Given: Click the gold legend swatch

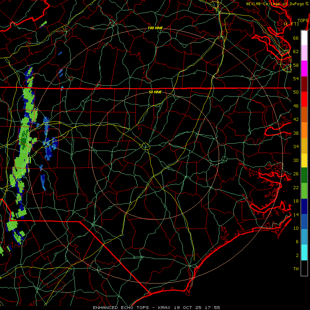Looking at the screenshot, I should 304,146.
